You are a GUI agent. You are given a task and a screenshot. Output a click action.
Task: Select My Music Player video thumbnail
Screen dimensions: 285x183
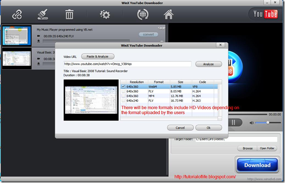(x=17, y=36)
